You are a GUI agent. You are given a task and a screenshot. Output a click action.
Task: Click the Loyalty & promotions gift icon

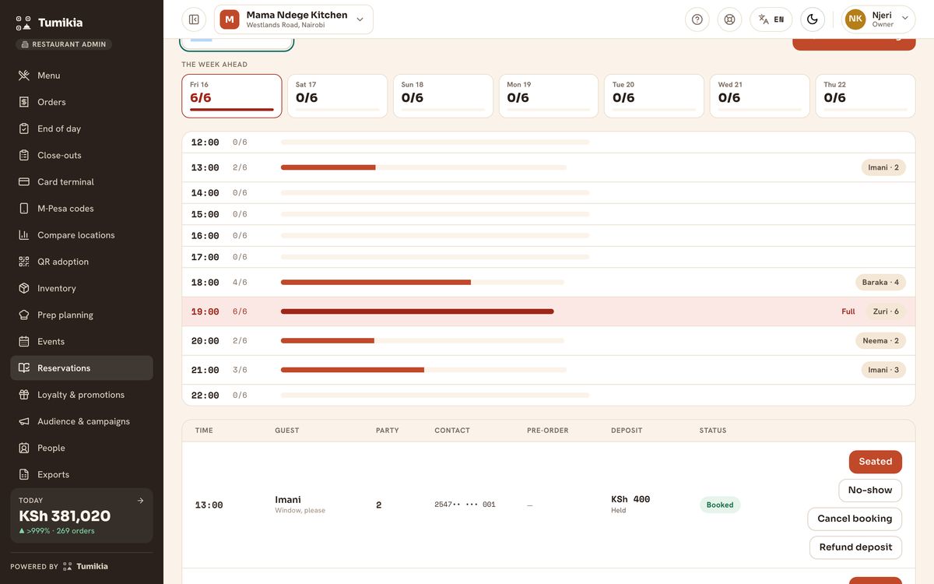click(24, 395)
